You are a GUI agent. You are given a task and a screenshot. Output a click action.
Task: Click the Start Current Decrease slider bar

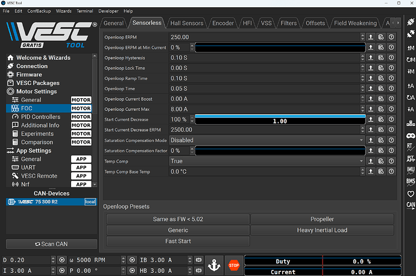[x=280, y=120]
